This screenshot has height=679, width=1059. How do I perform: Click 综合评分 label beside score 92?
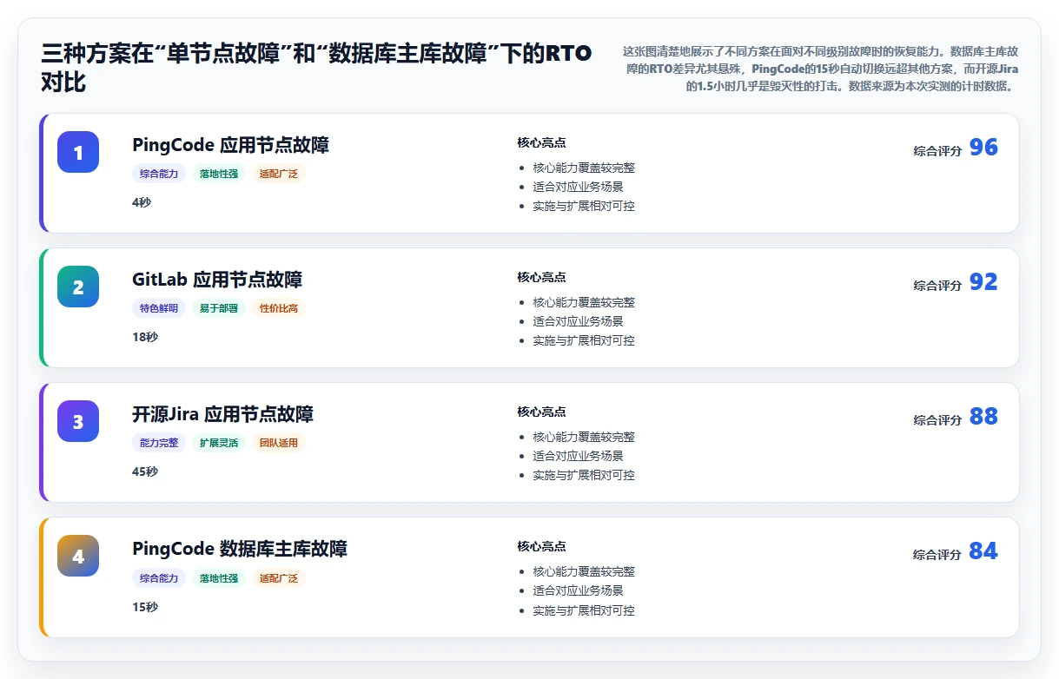(937, 286)
